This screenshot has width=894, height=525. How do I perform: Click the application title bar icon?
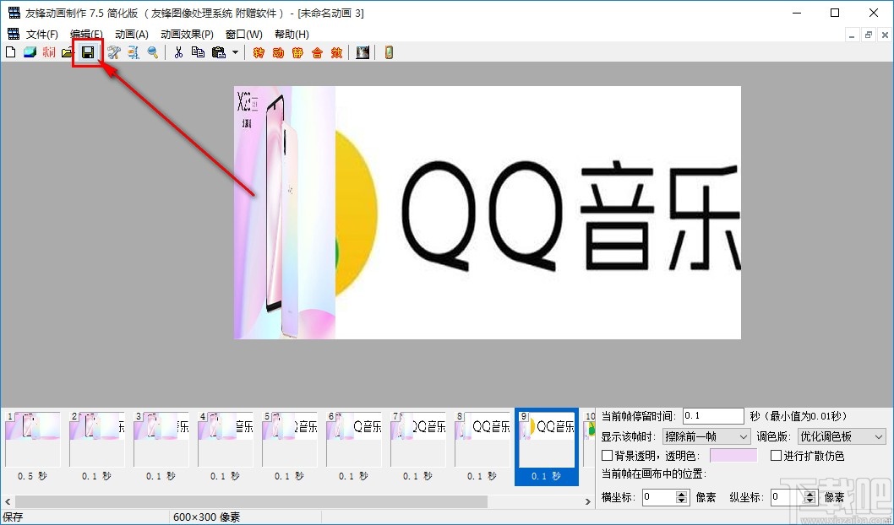tap(14, 13)
